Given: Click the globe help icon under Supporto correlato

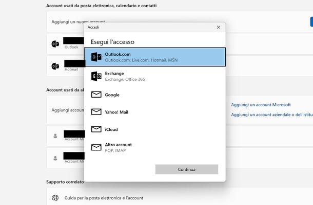Looking at the screenshot, I should coord(55,198).
